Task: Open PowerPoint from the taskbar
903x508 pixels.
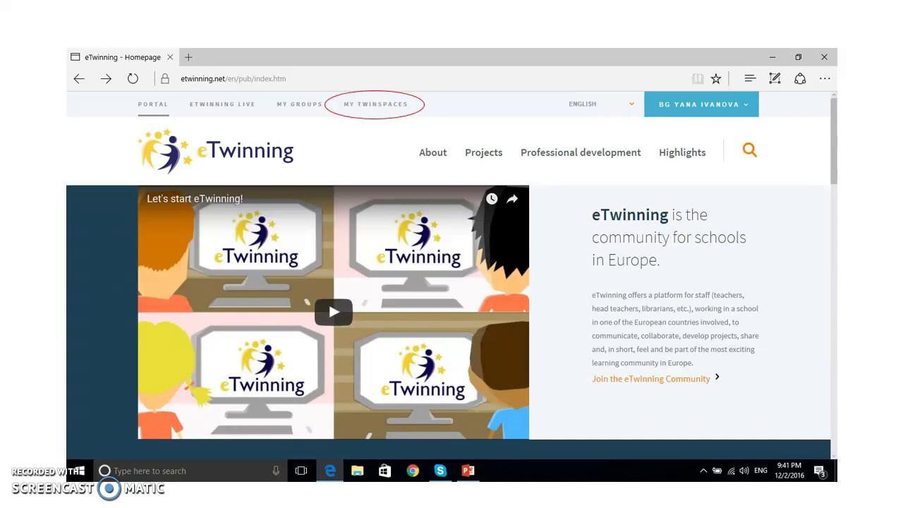Action: click(468, 471)
